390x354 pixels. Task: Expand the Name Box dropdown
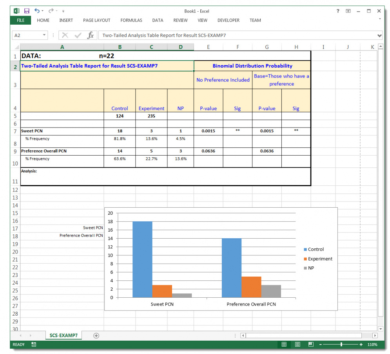tap(44, 35)
